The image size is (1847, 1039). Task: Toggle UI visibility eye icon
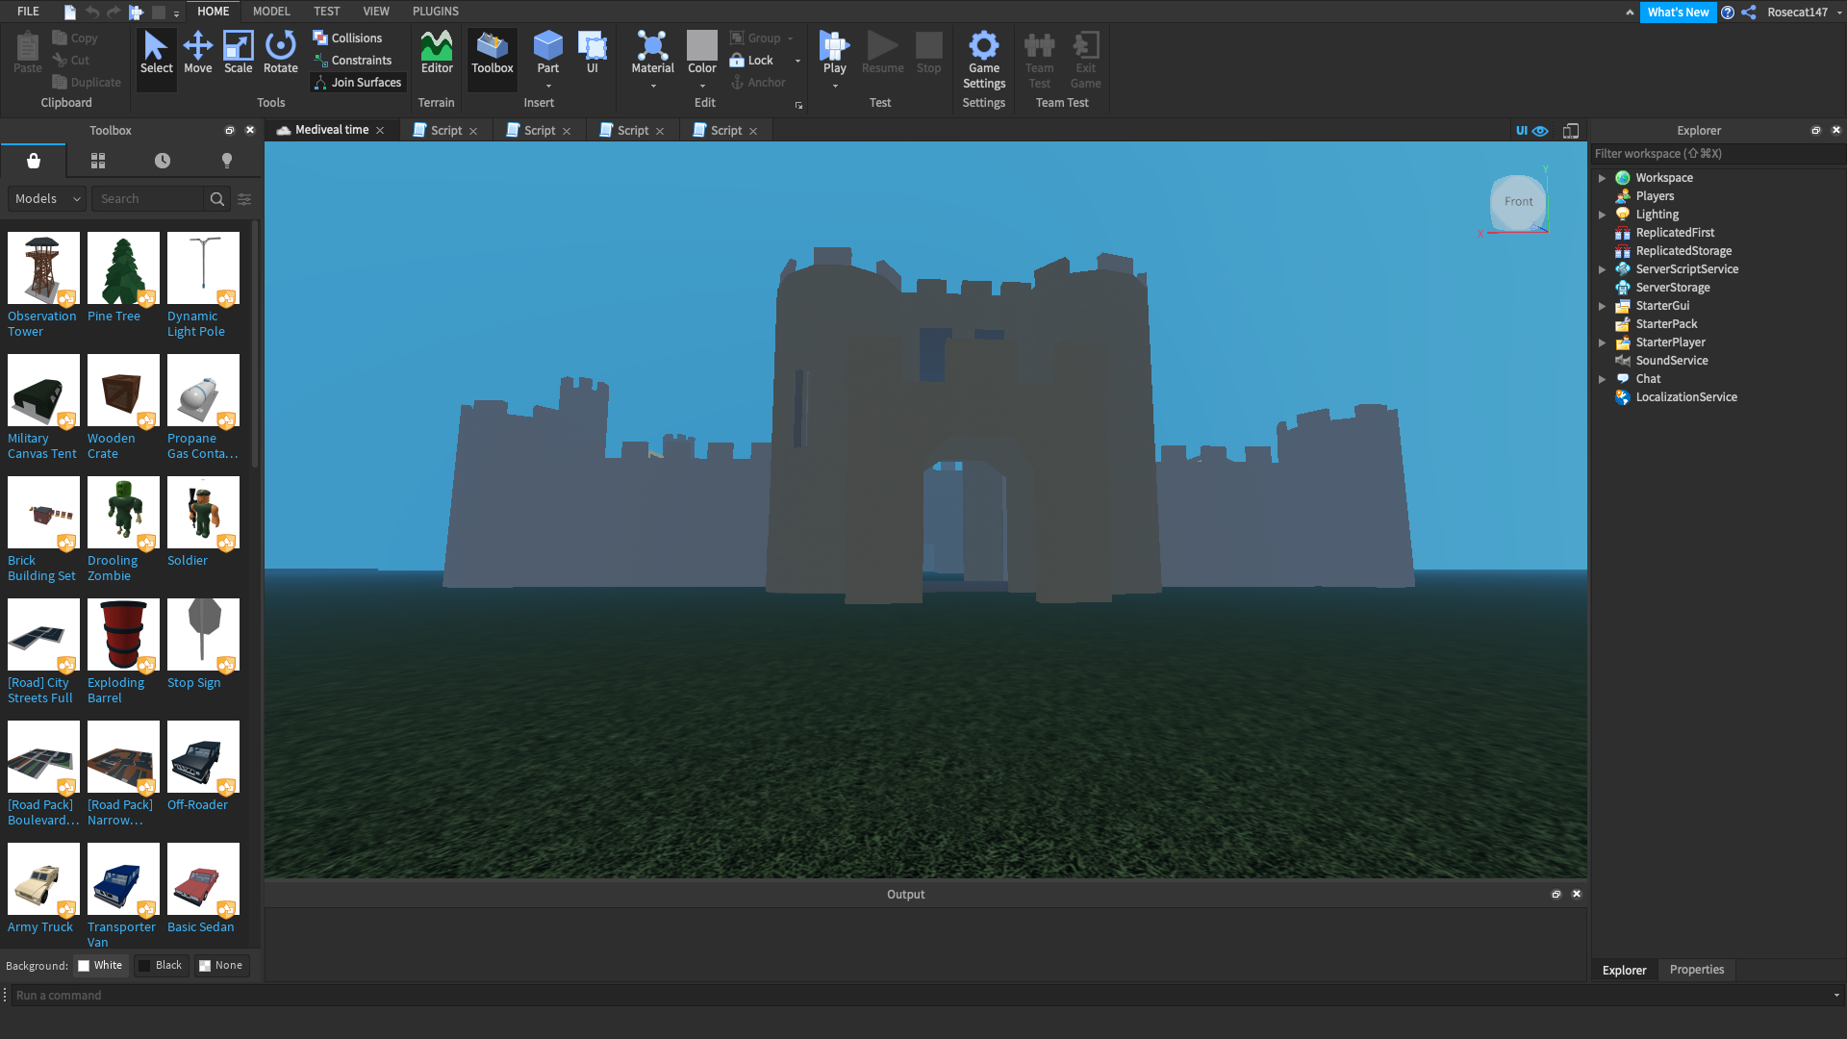[x=1540, y=131]
